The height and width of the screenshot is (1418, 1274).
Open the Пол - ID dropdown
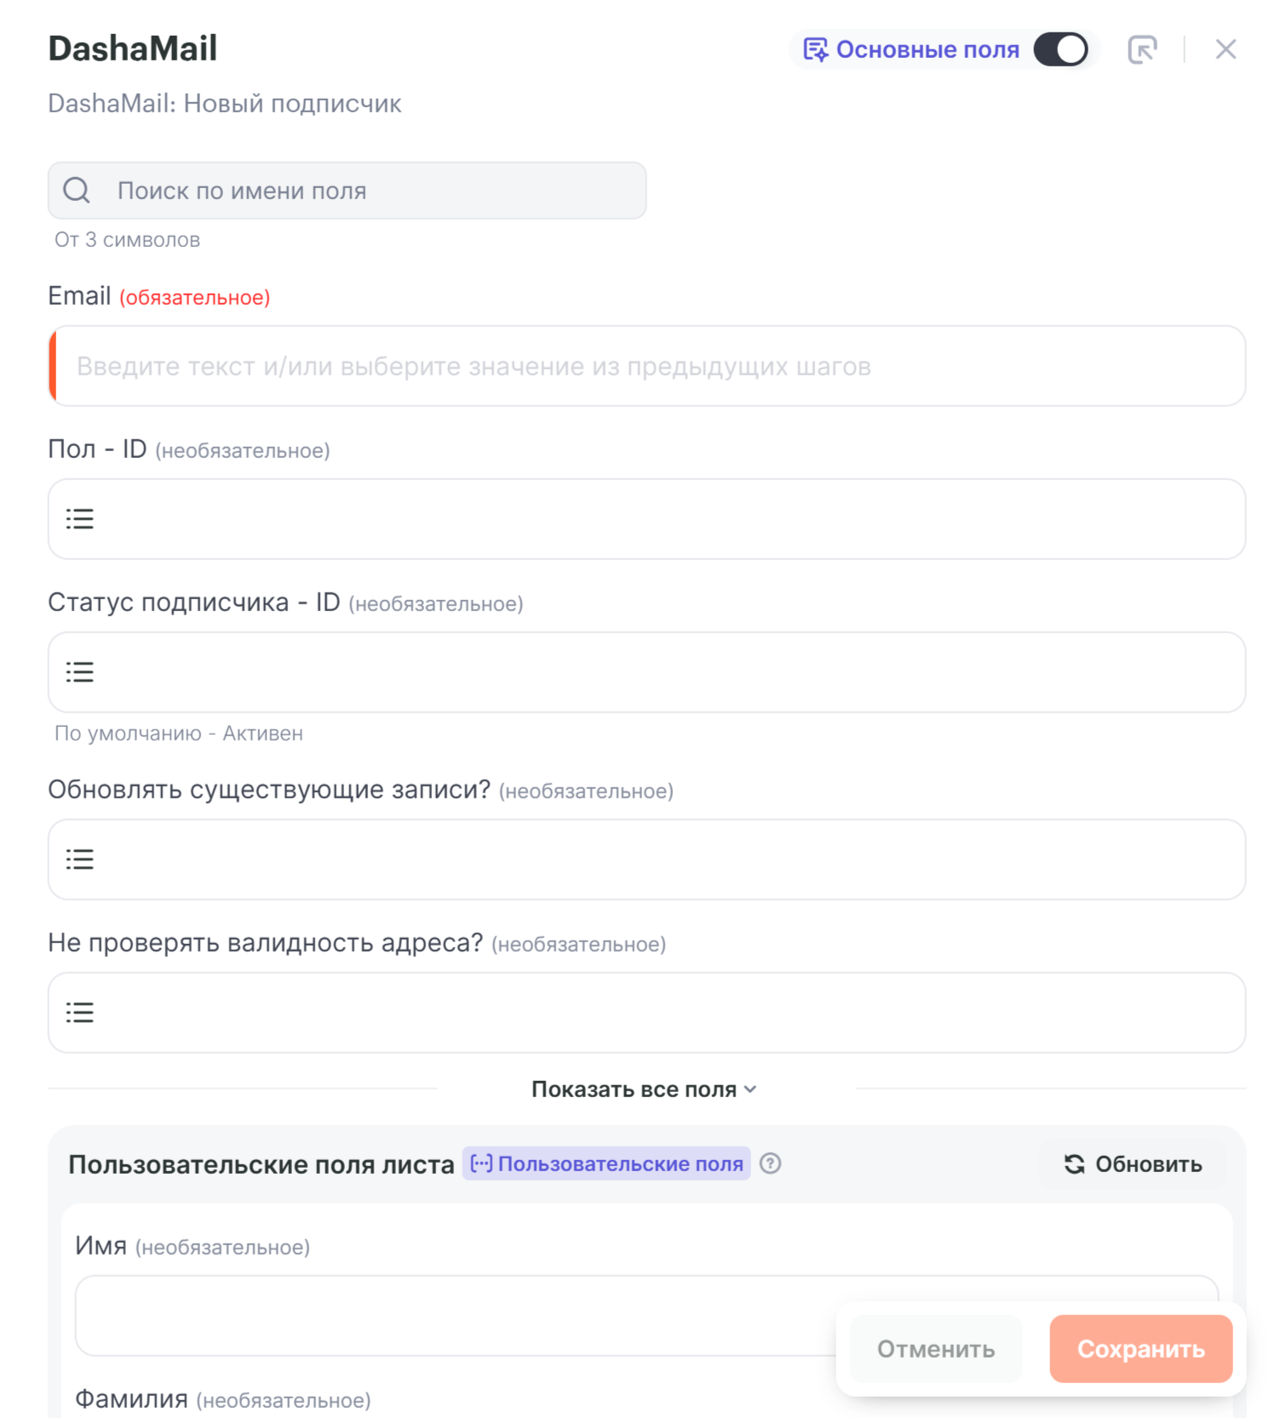pyautogui.click(x=647, y=519)
